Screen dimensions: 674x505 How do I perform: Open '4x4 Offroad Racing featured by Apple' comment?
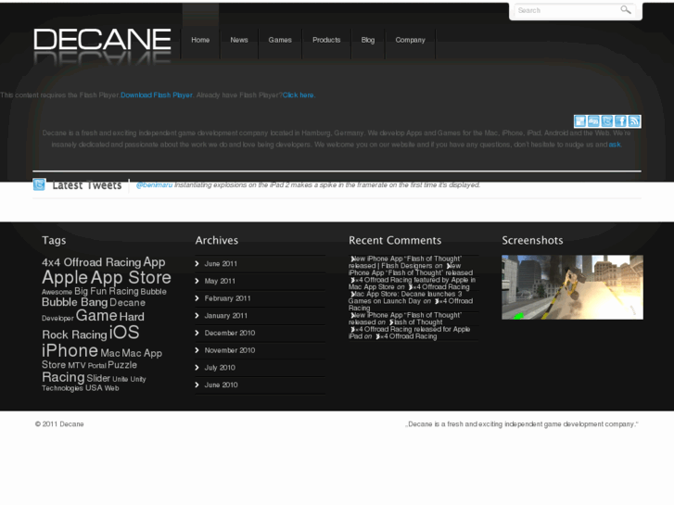click(x=412, y=284)
